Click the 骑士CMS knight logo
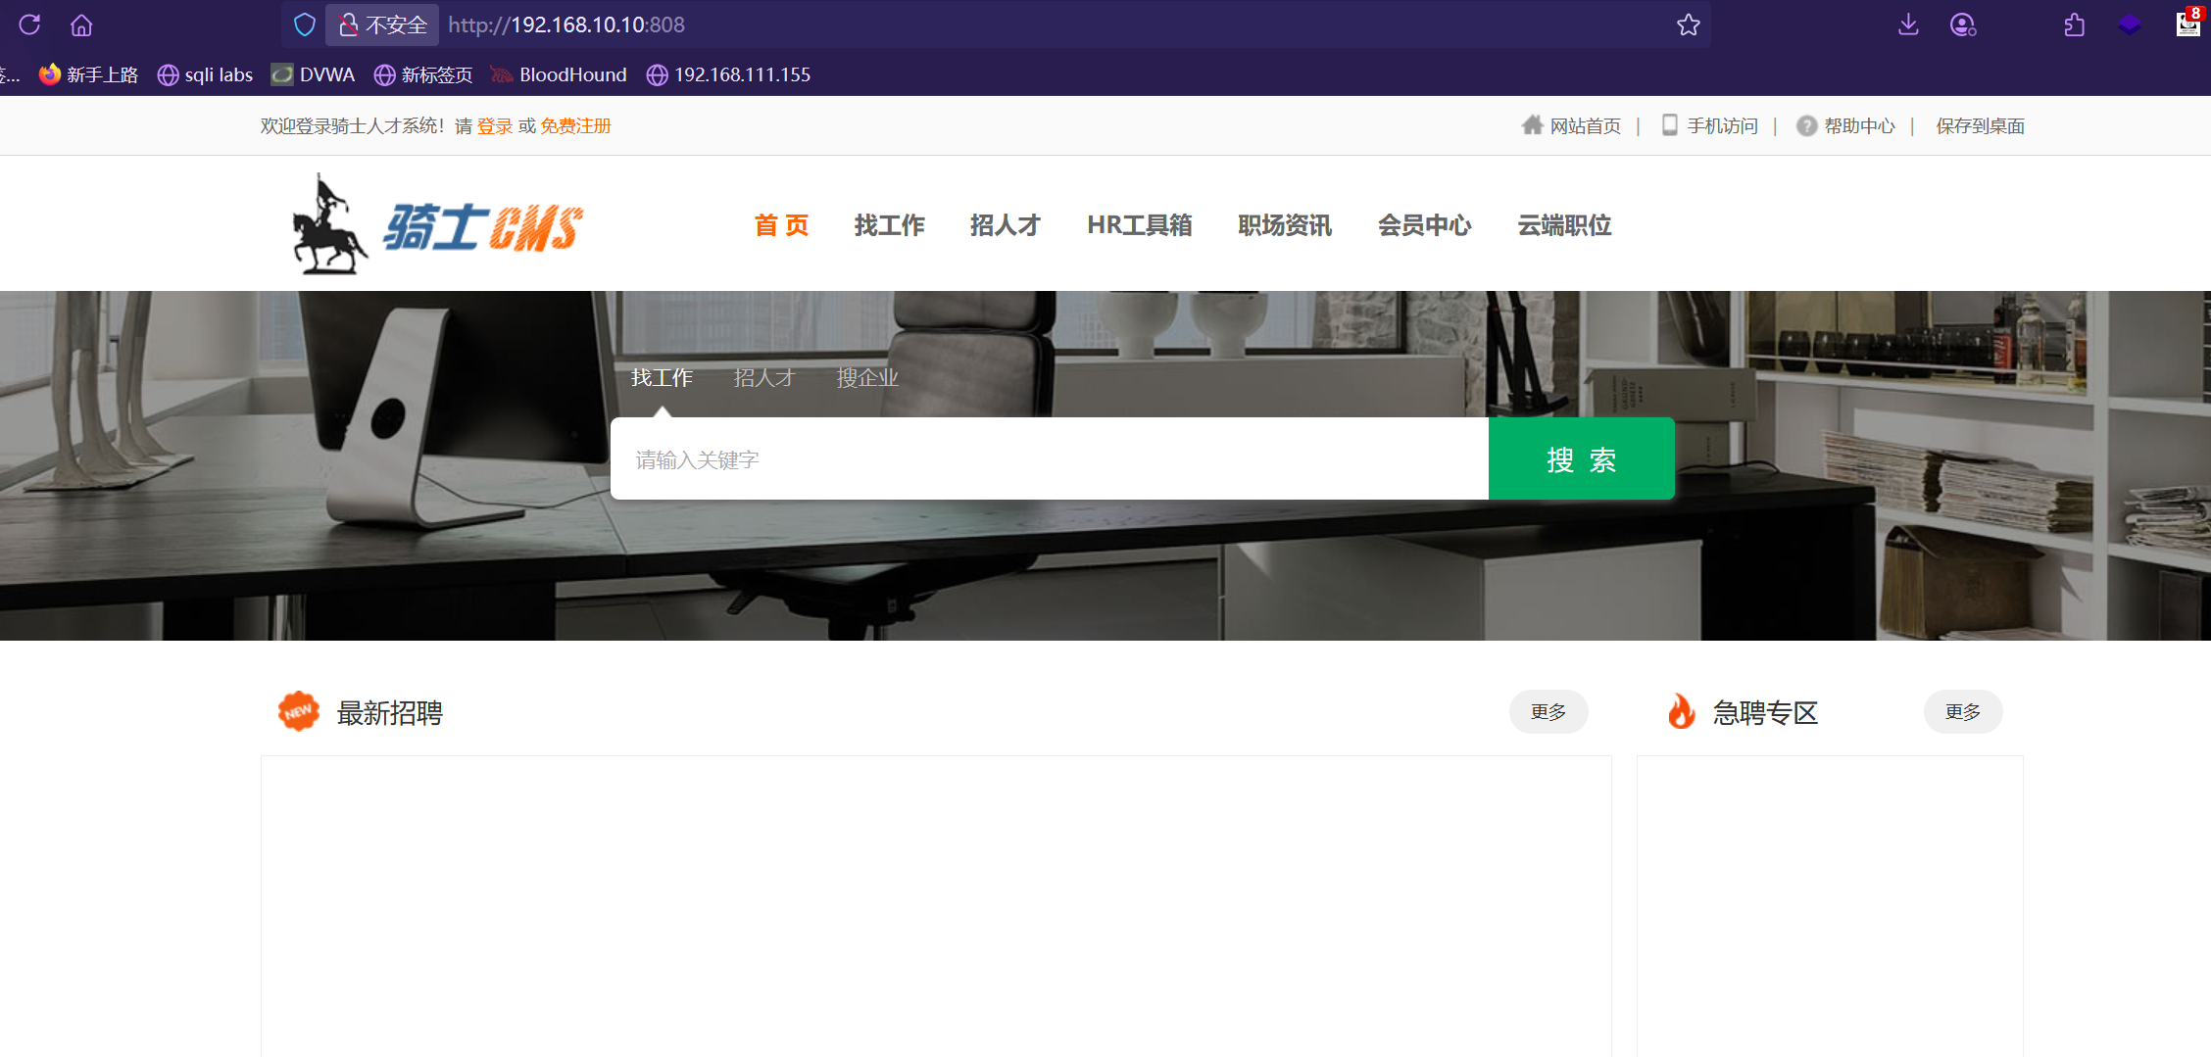The image size is (2211, 1057). pos(437,225)
